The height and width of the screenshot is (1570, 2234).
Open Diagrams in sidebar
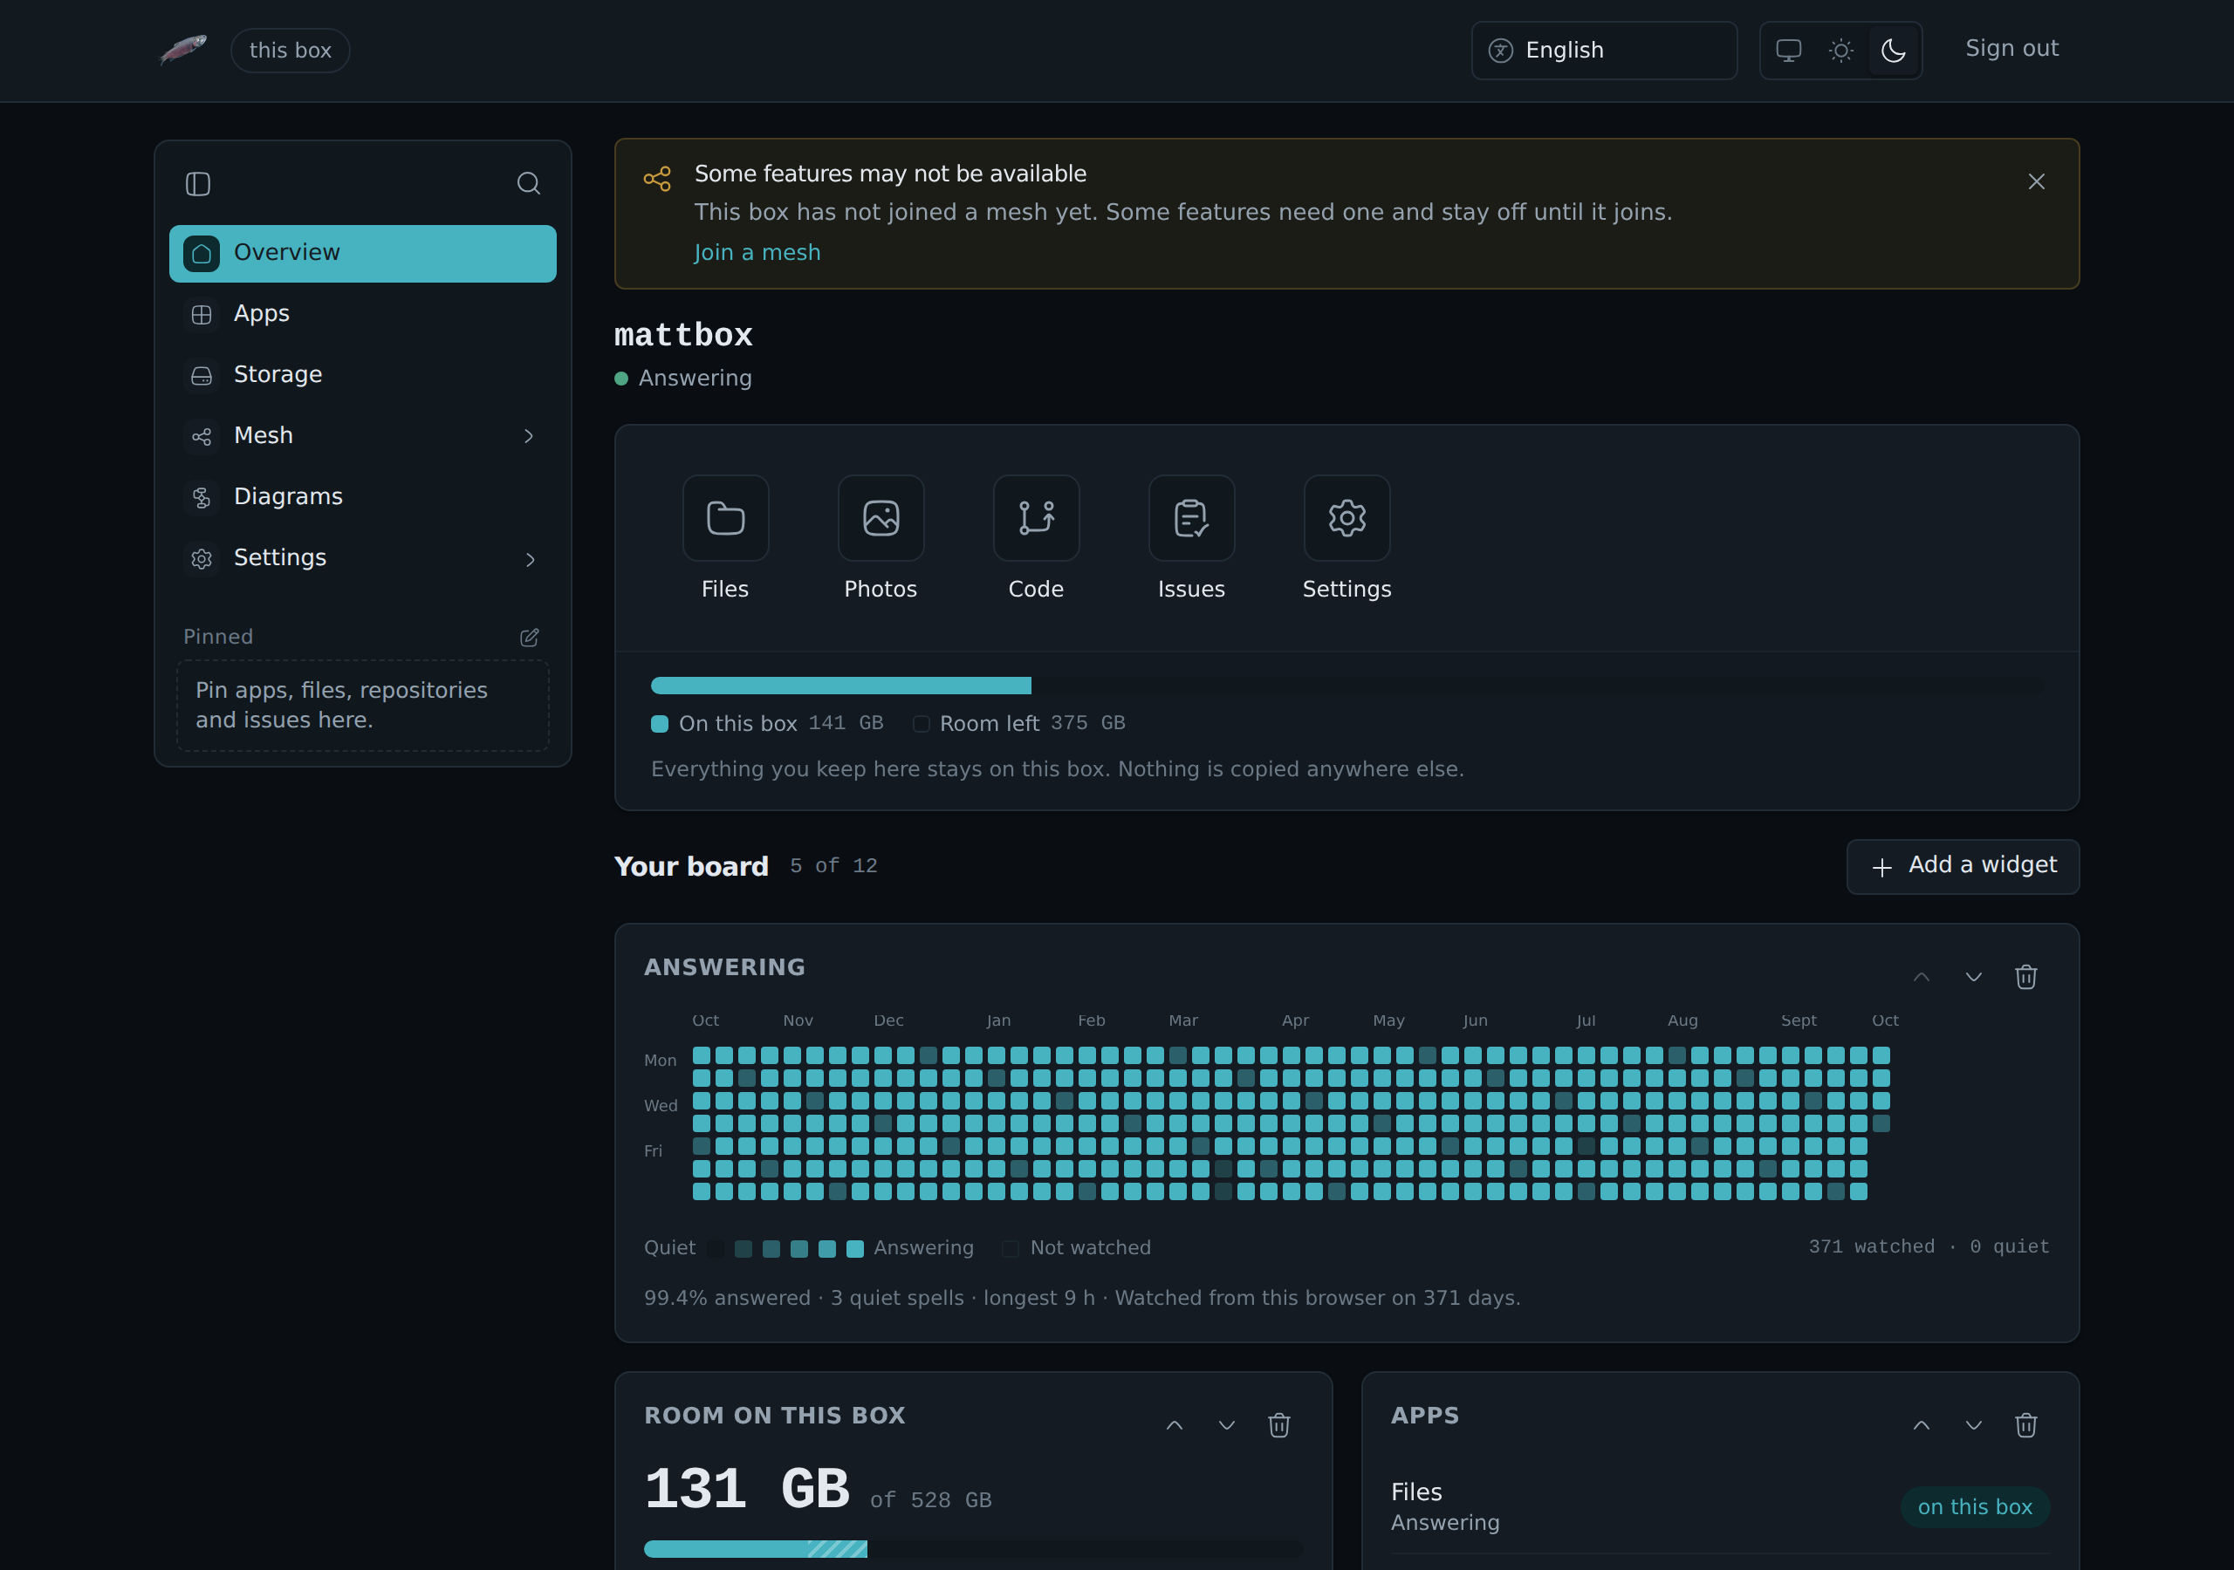(363, 497)
